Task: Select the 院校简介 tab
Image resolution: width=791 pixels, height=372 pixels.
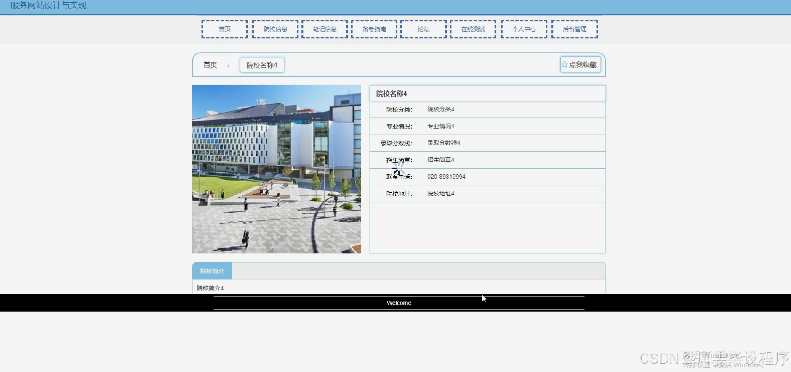Action: [212, 271]
